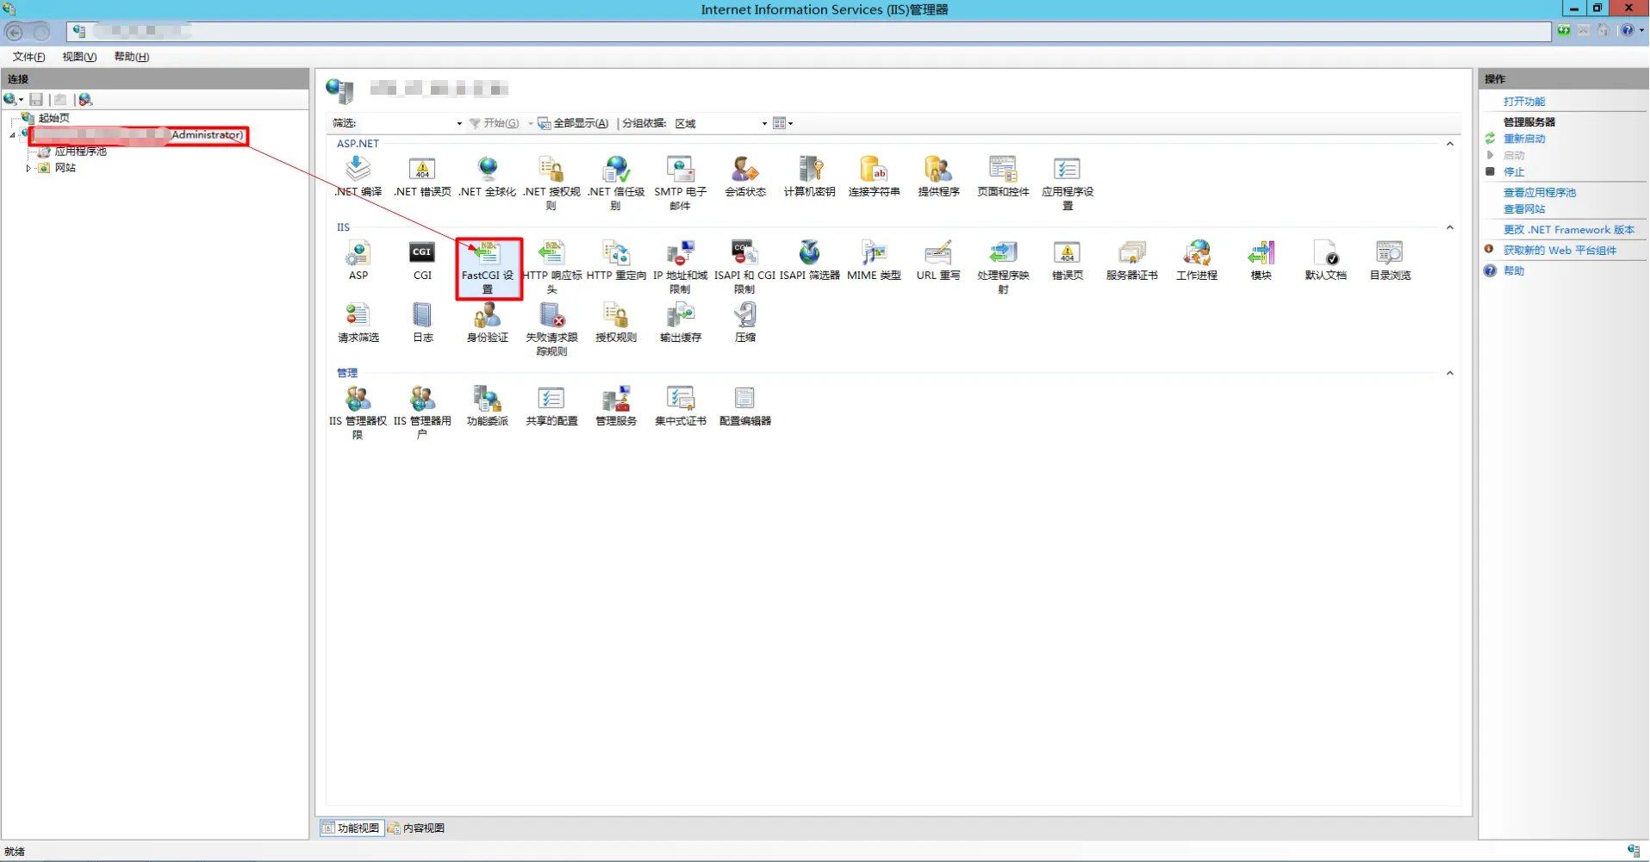1650x862 pixels.
Task: Open the 帮助(H) menu
Action: coord(131,57)
